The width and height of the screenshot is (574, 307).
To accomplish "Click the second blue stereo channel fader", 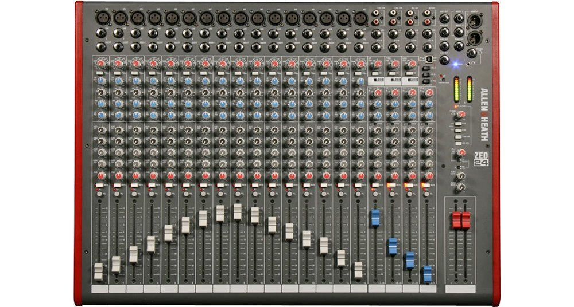I will point(393,246).
